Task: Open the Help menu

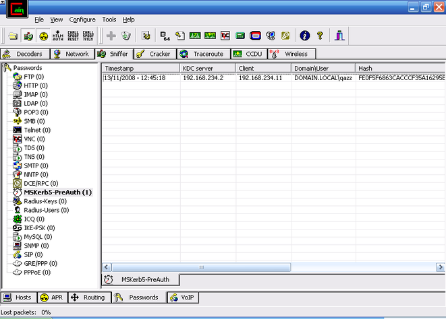Action: 129,20
